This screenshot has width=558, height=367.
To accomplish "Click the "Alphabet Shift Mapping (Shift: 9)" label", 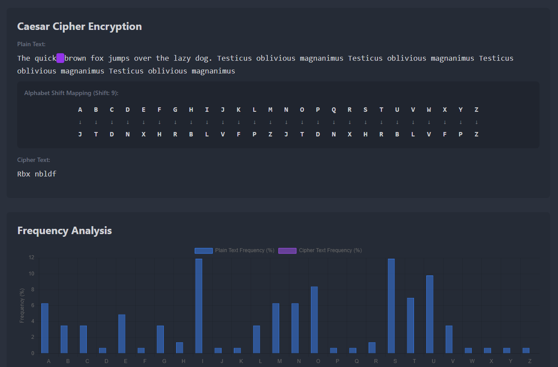I will 71,93.
